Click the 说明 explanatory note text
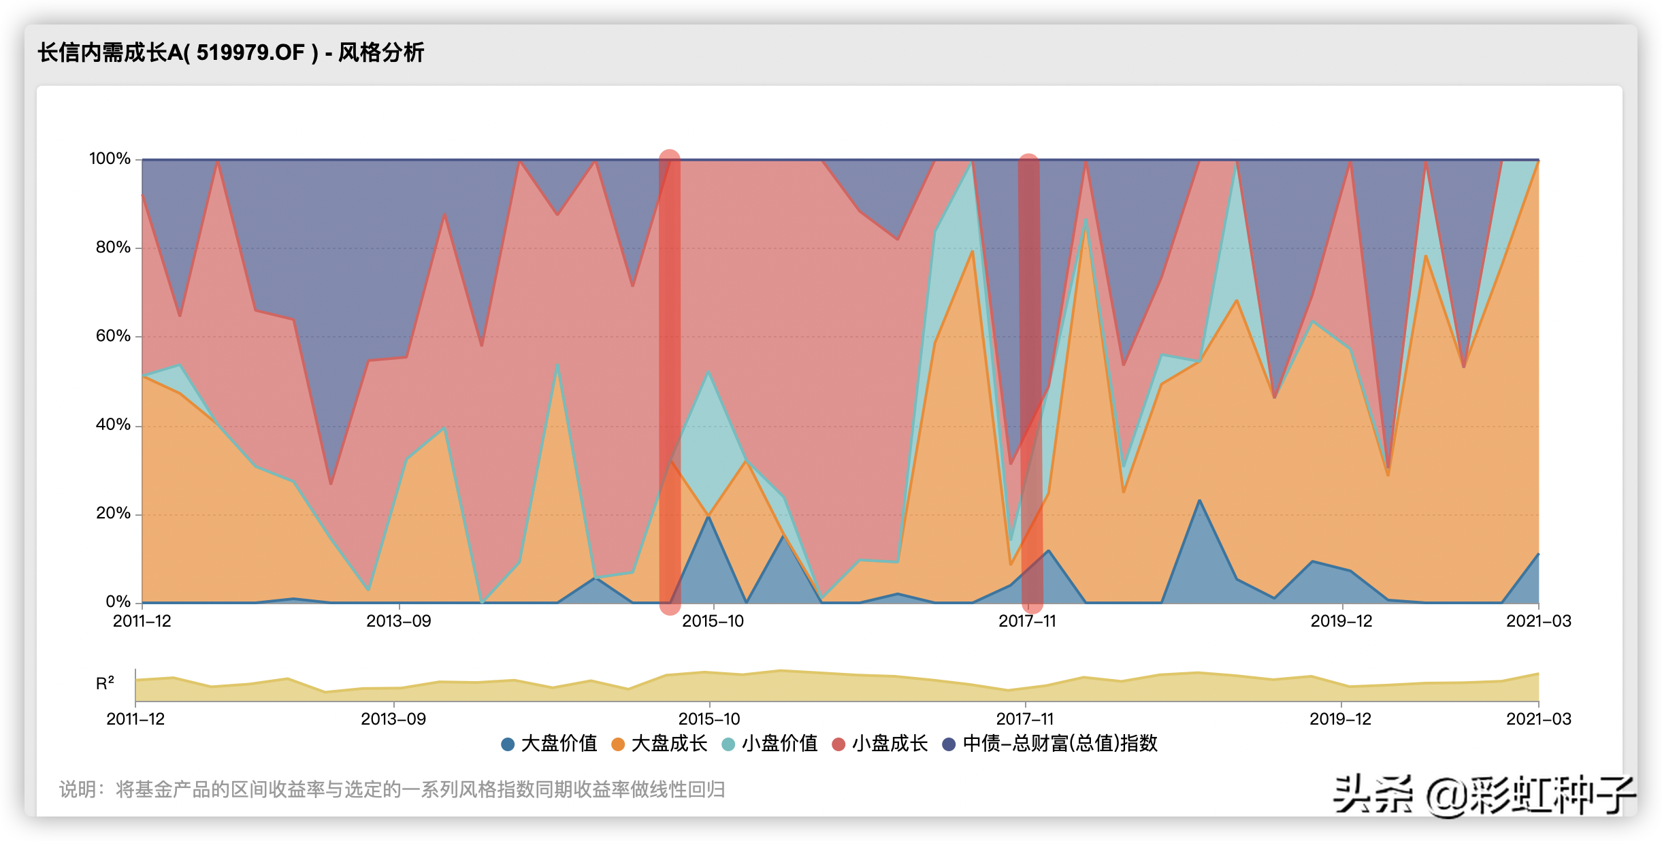The height and width of the screenshot is (841, 1662). pyautogui.click(x=392, y=789)
